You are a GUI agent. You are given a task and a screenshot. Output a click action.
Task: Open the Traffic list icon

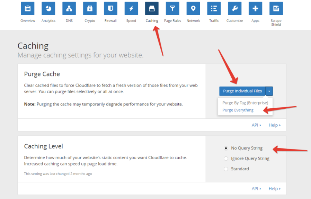[214, 9]
